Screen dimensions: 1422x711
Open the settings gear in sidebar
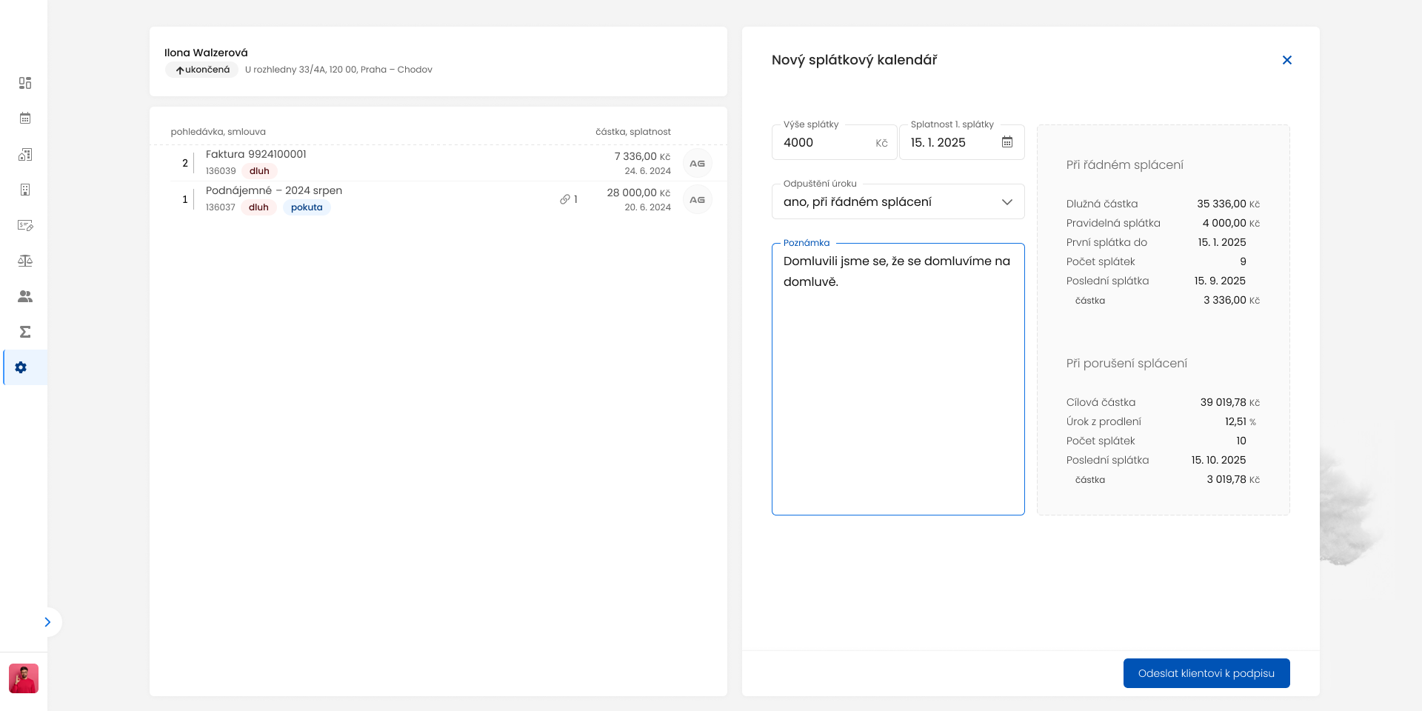click(21, 367)
